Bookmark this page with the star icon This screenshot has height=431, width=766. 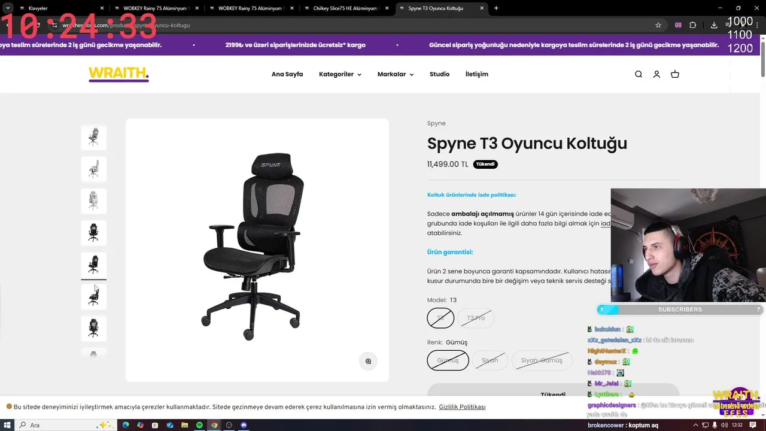click(658, 25)
